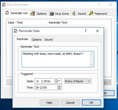Increase time with the up spinner arrow

(x=59, y=86)
